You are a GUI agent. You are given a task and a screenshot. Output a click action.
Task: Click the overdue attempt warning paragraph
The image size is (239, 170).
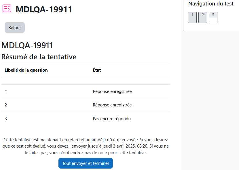click(x=86, y=146)
